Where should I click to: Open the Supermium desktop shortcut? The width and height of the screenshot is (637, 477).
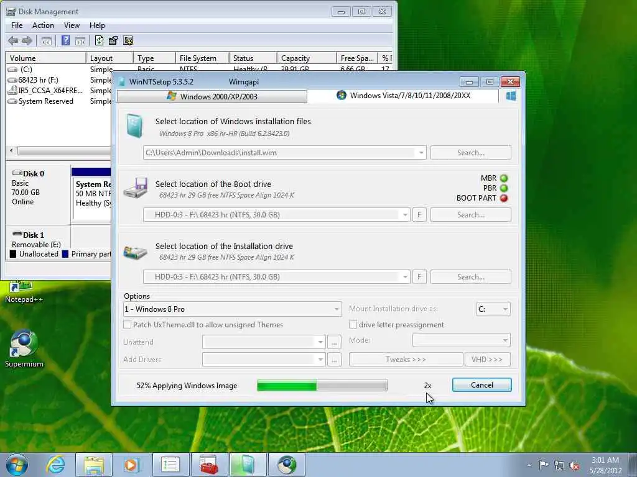pyautogui.click(x=24, y=349)
